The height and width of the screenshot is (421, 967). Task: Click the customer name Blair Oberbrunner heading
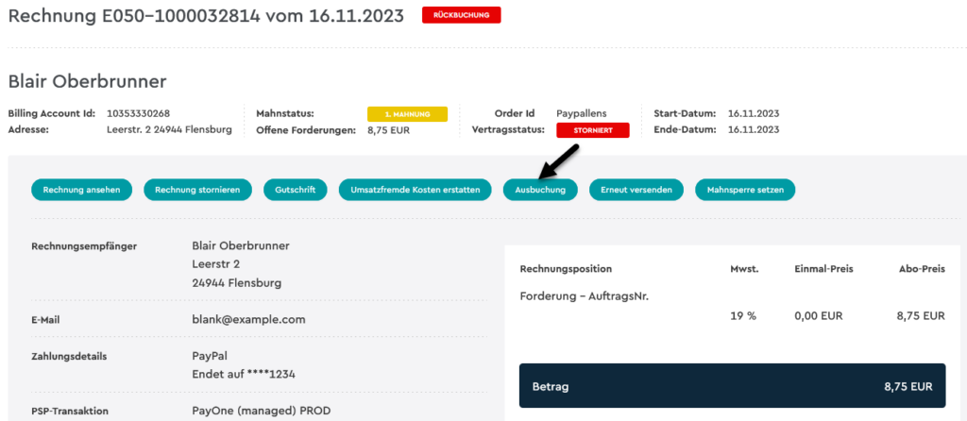[88, 81]
